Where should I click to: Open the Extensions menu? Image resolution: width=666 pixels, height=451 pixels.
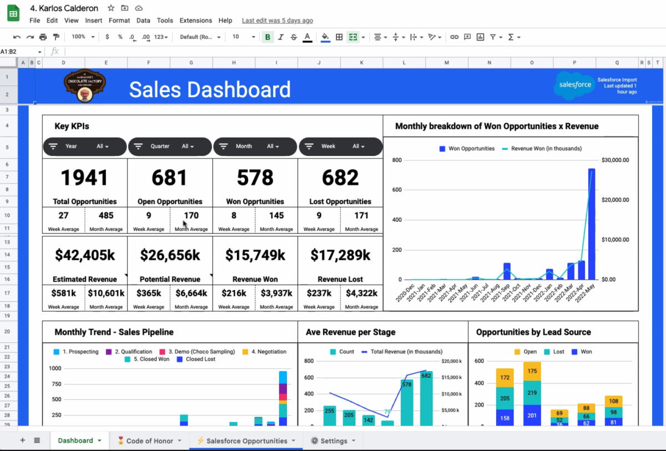(195, 21)
